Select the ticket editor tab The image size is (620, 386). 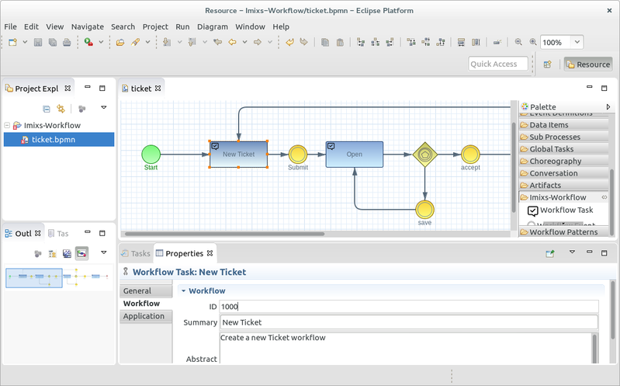click(140, 89)
